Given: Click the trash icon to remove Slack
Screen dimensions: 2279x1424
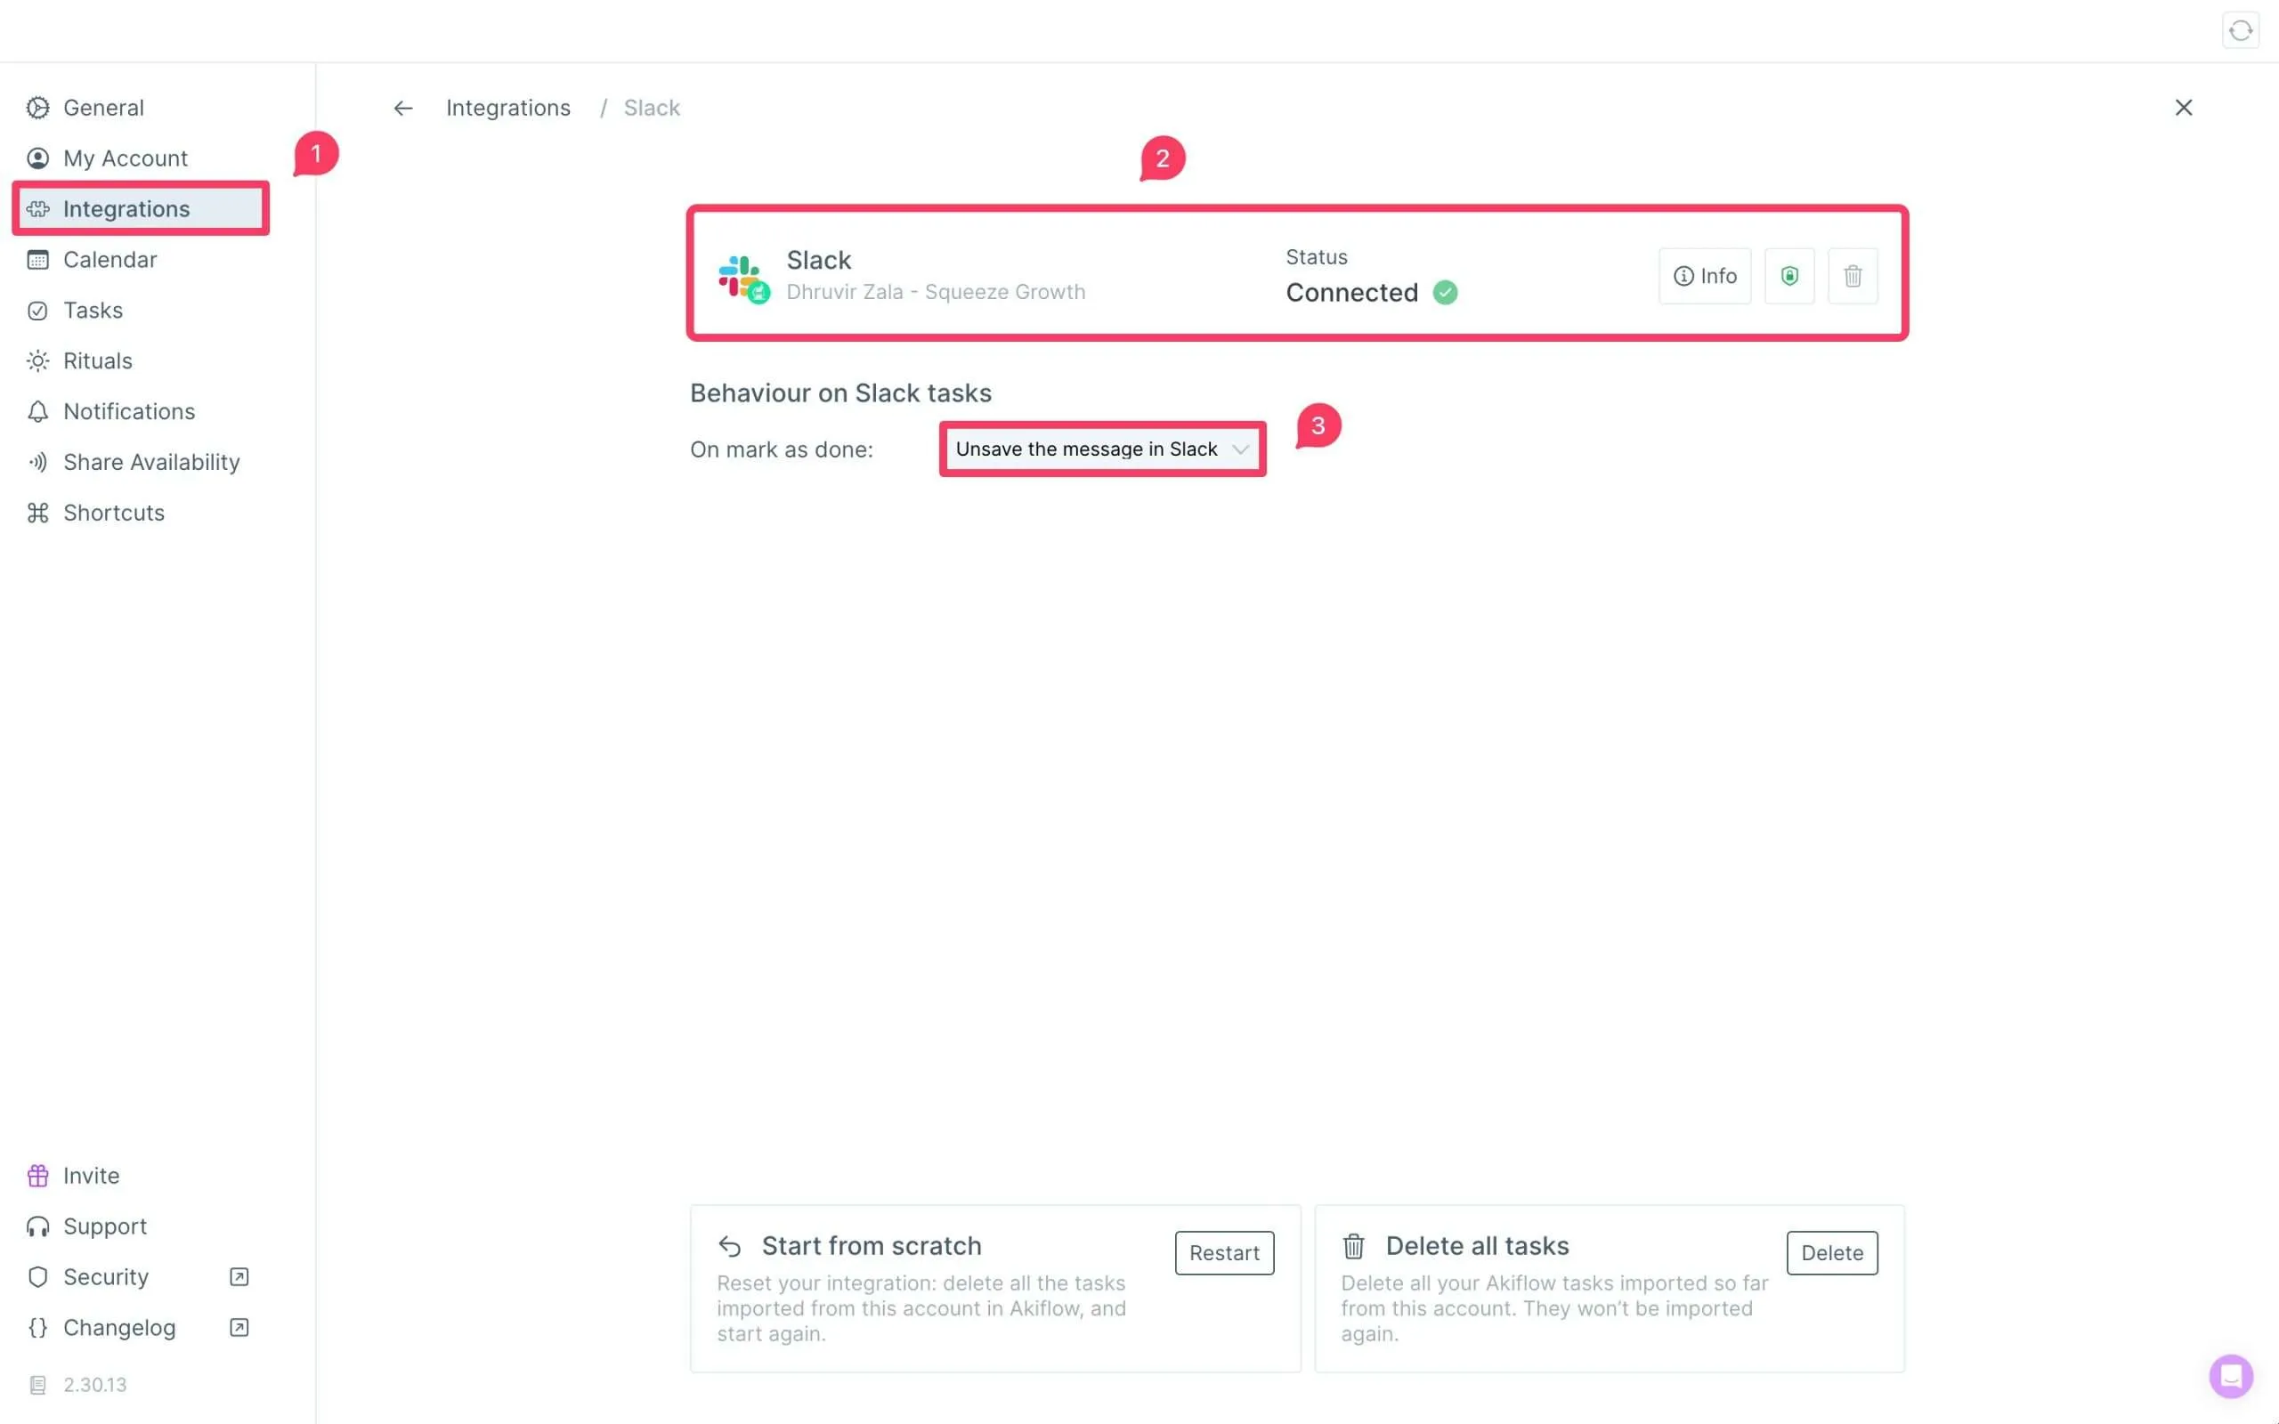Looking at the screenshot, I should point(1853,276).
